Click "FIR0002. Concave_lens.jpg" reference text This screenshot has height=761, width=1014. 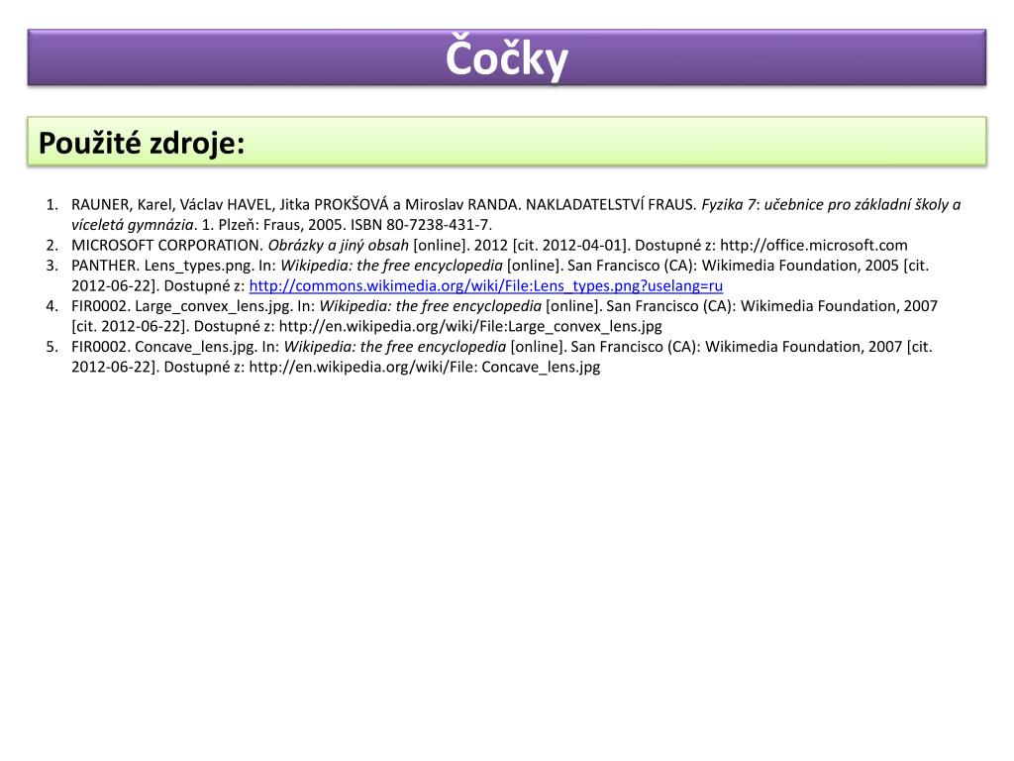pos(163,347)
